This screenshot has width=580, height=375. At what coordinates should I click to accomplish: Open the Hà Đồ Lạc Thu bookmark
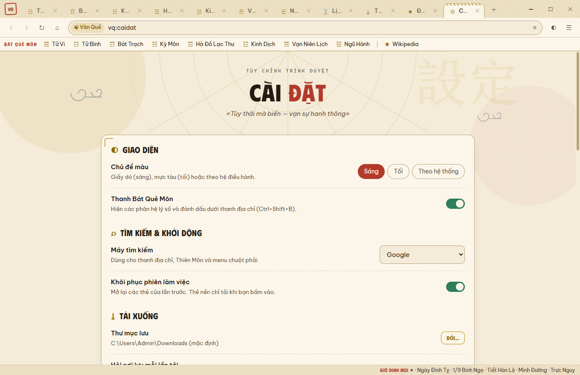coord(211,44)
